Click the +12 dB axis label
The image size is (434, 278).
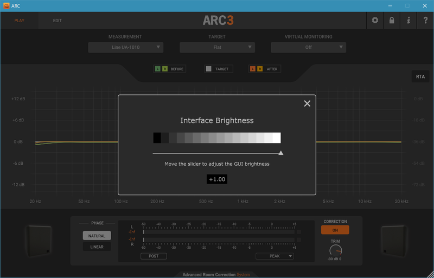[18, 99]
